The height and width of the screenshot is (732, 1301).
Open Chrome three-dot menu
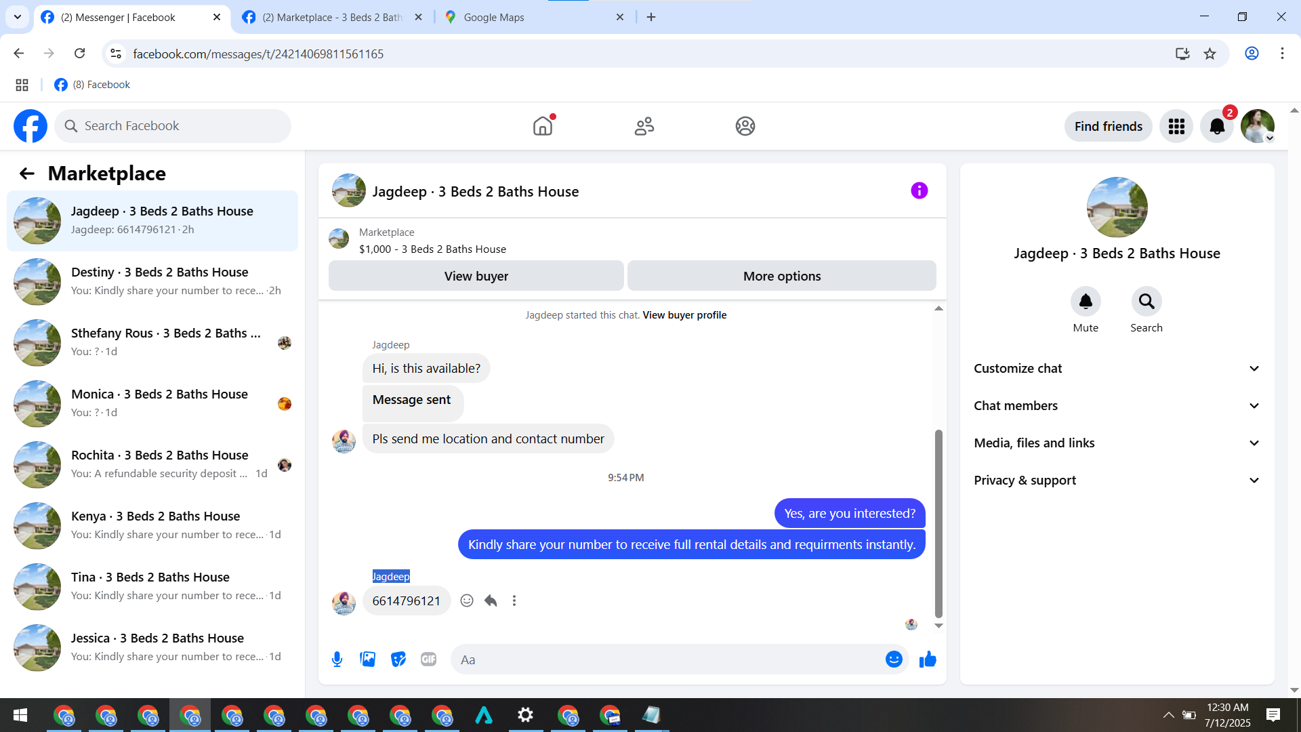coord(1282,54)
